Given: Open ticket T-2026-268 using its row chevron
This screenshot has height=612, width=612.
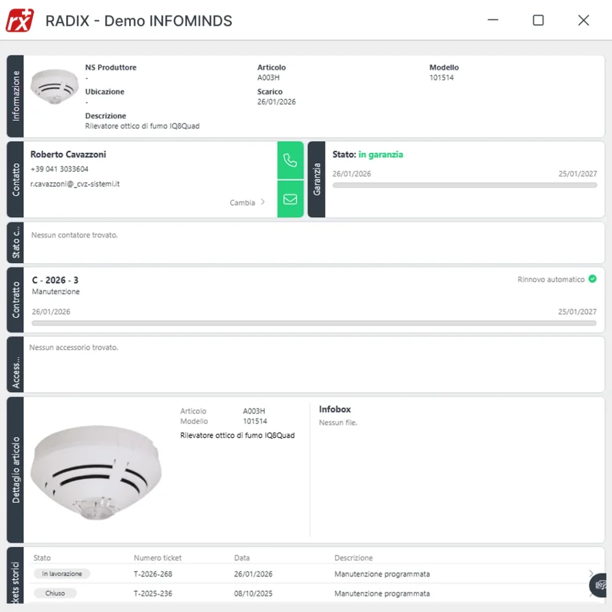Looking at the screenshot, I should coord(591,574).
